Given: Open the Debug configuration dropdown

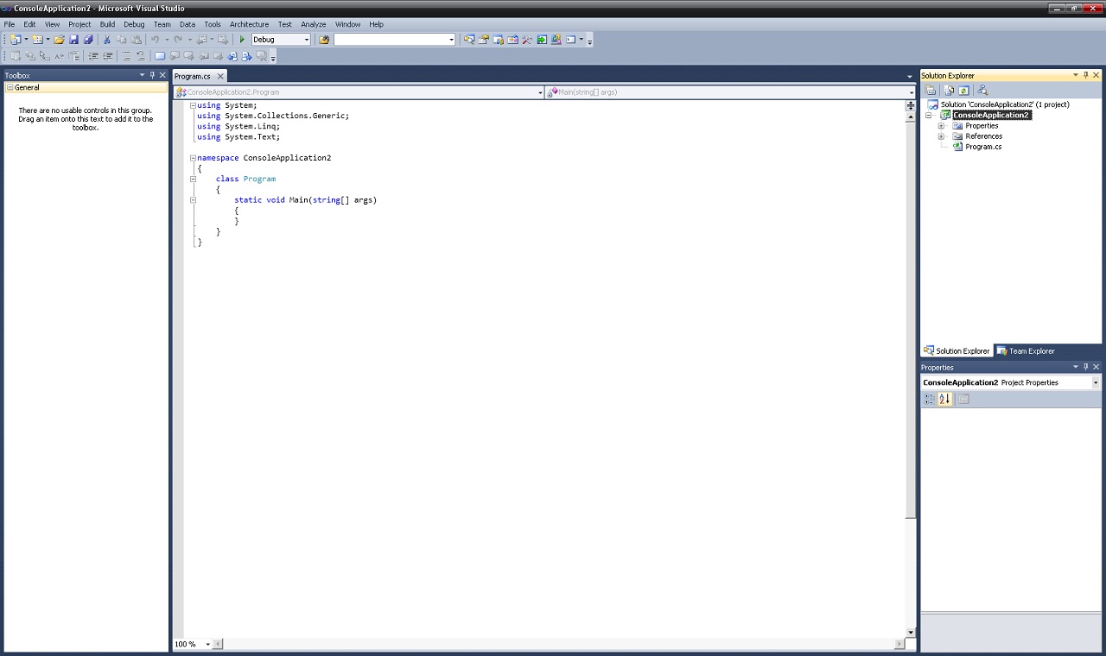Looking at the screenshot, I should 306,40.
